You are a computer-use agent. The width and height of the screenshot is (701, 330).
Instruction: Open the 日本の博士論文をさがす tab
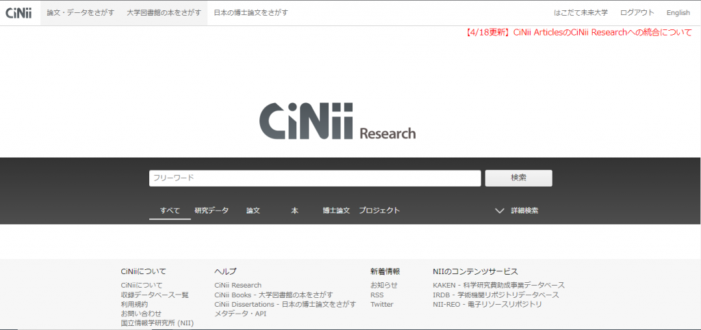click(x=251, y=13)
